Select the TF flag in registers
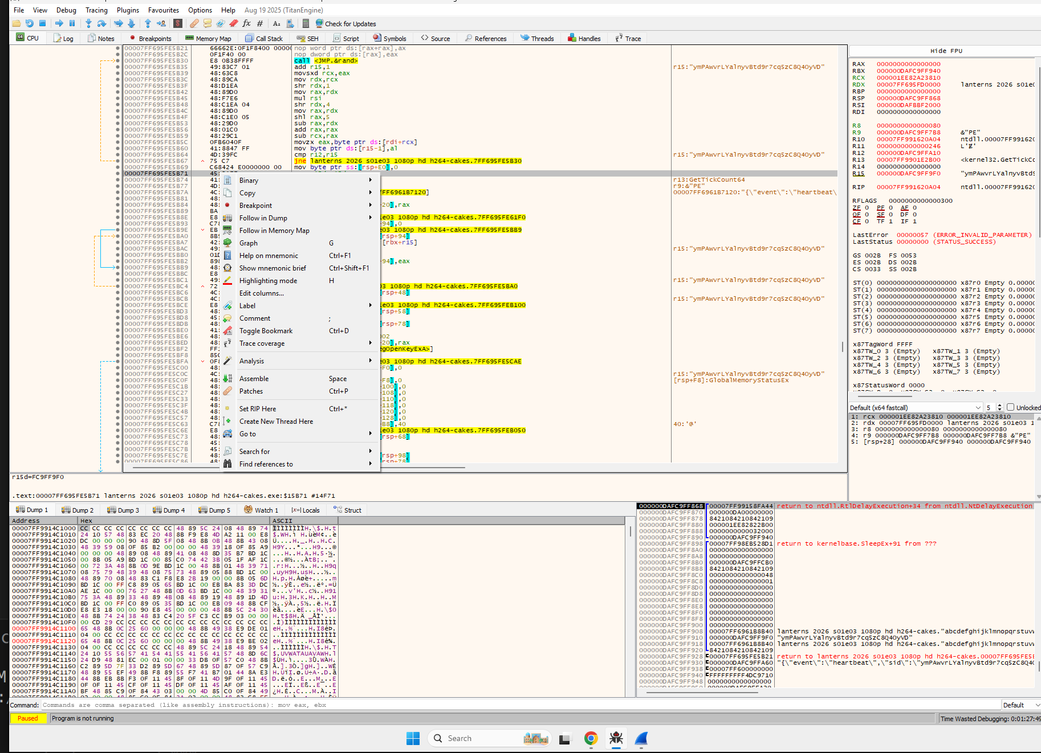 (x=880, y=222)
